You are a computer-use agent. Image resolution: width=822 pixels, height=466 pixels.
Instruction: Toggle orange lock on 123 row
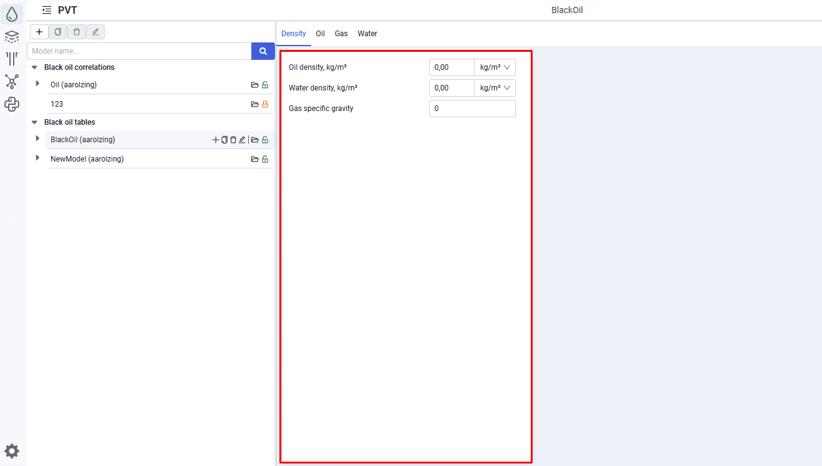coord(265,104)
